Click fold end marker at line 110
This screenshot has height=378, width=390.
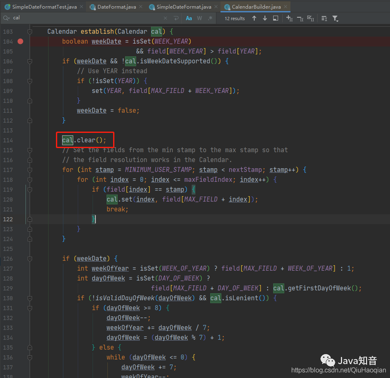[x=30, y=101]
